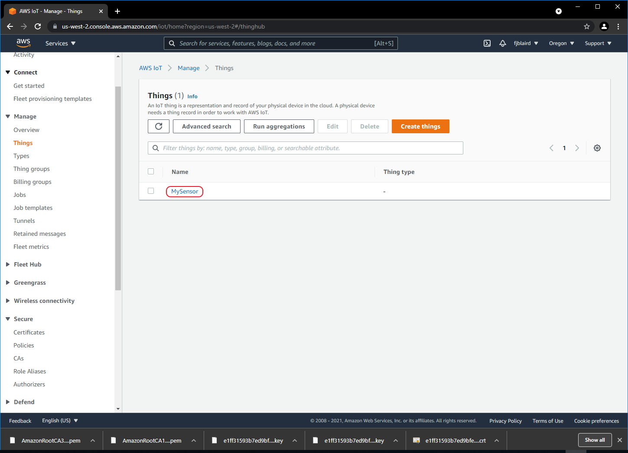Close the downloads bar
Viewport: 628px width, 453px height.
[619, 440]
